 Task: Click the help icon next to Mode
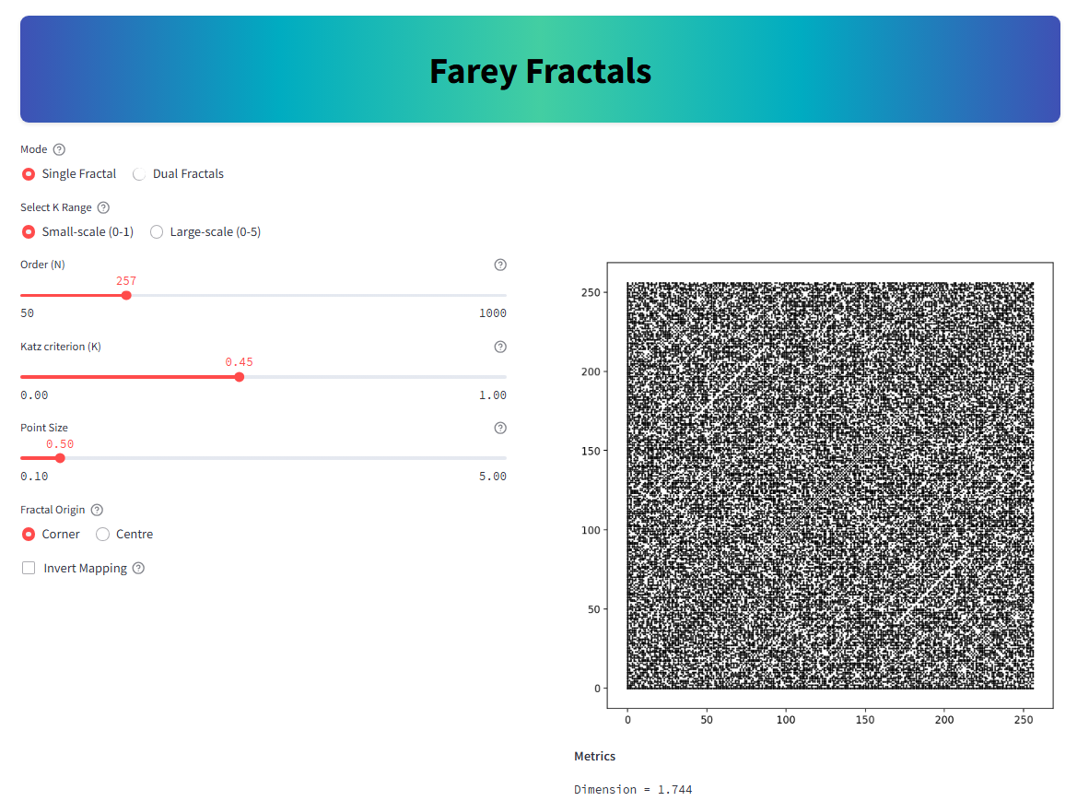coord(60,149)
